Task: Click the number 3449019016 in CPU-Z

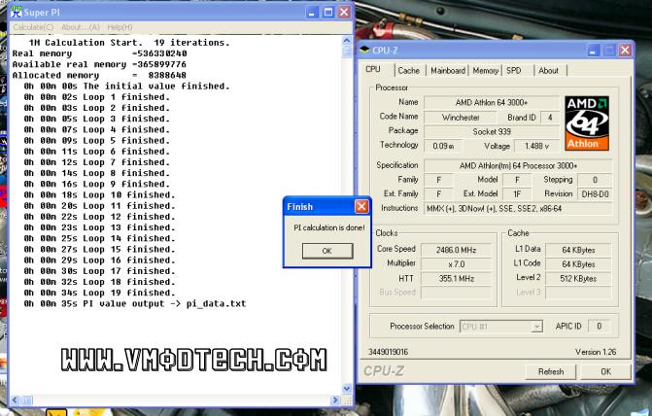Action: [x=389, y=352]
